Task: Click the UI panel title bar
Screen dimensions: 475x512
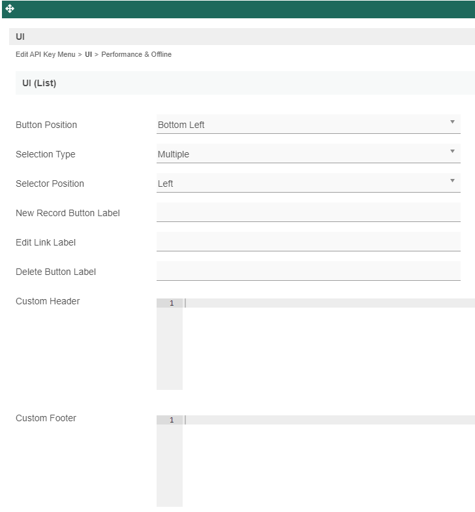Action: point(241,37)
